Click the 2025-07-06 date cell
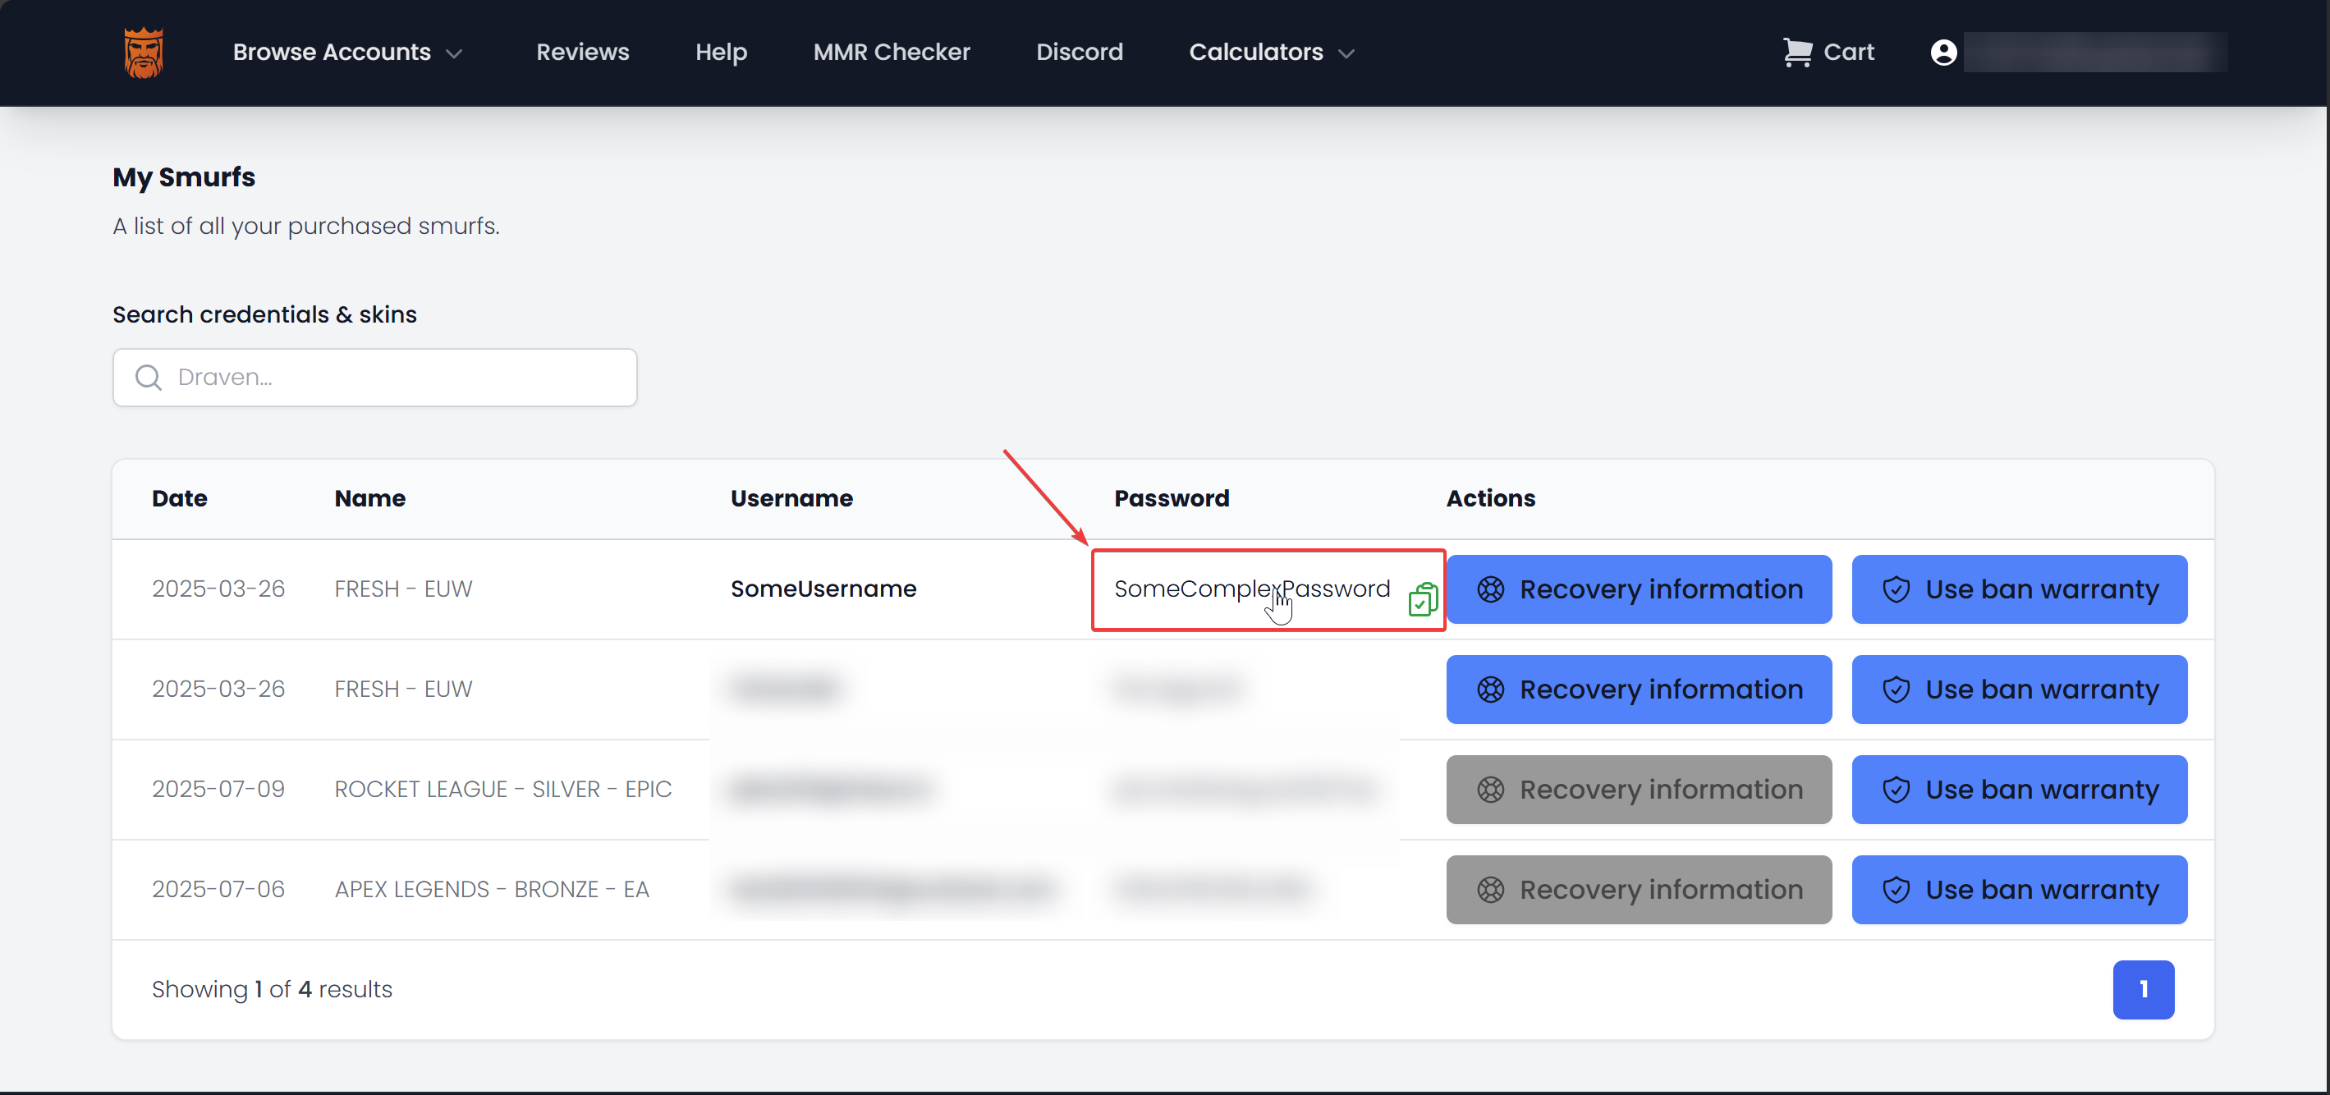Image resolution: width=2330 pixels, height=1095 pixels. [x=218, y=890]
